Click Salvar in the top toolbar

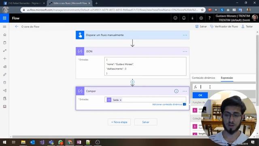[201, 26]
